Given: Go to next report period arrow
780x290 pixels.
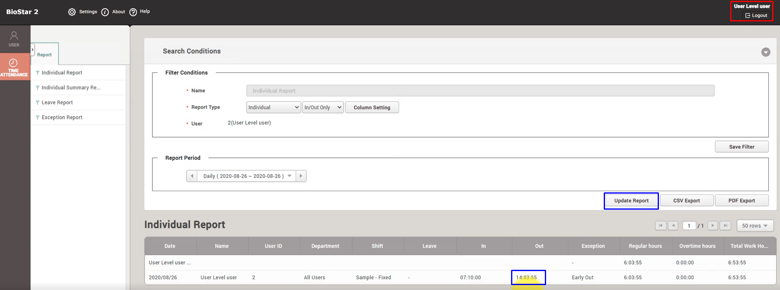Looking at the screenshot, I should (301, 176).
